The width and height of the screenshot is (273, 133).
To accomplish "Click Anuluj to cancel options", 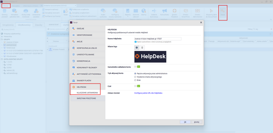I will click(197, 122).
